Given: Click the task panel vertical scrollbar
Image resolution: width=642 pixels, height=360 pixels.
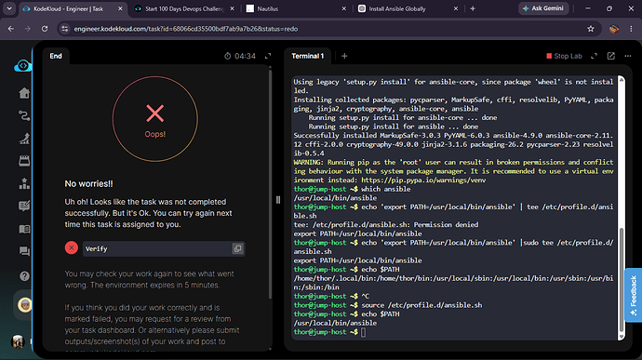Looking at the screenshot, I should point(270,184).
